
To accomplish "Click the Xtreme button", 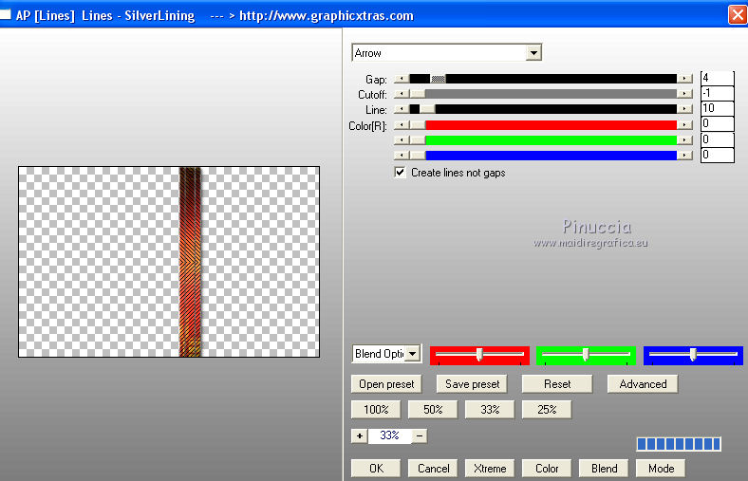I will tap(490, 469).
